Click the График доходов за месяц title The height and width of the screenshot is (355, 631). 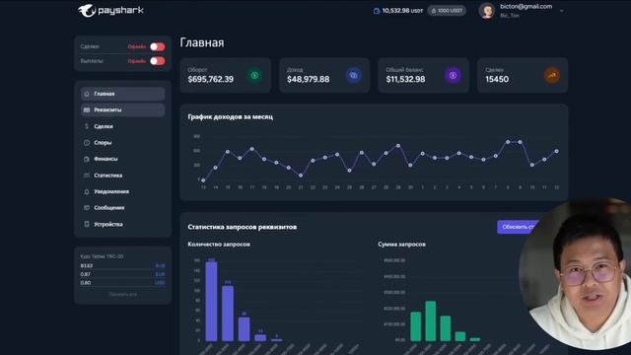(x=230, y=116)
